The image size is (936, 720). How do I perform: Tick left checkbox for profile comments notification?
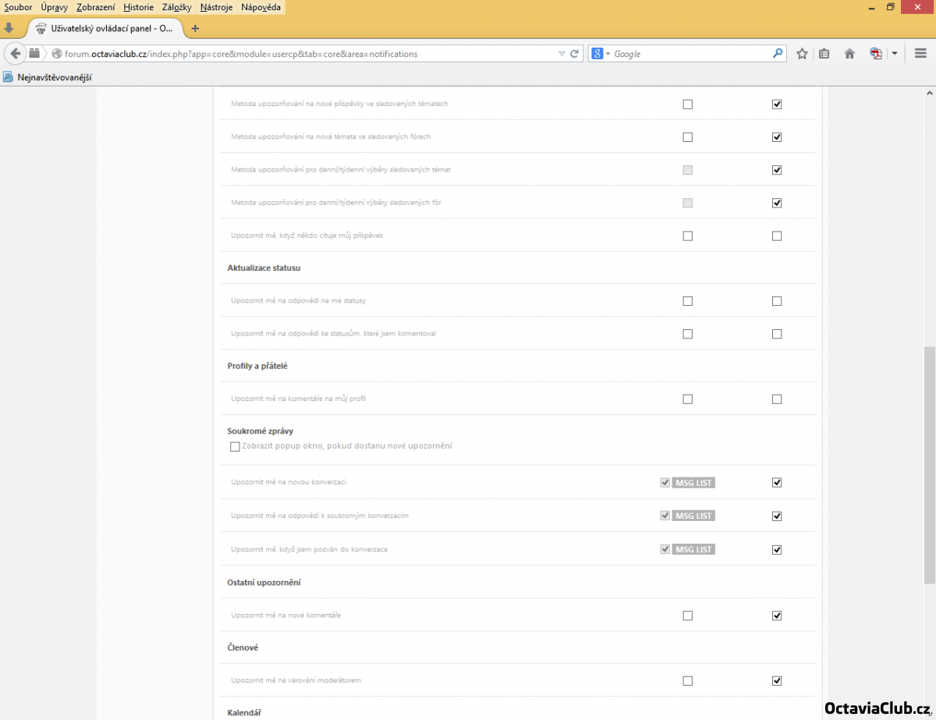point(687,399)
